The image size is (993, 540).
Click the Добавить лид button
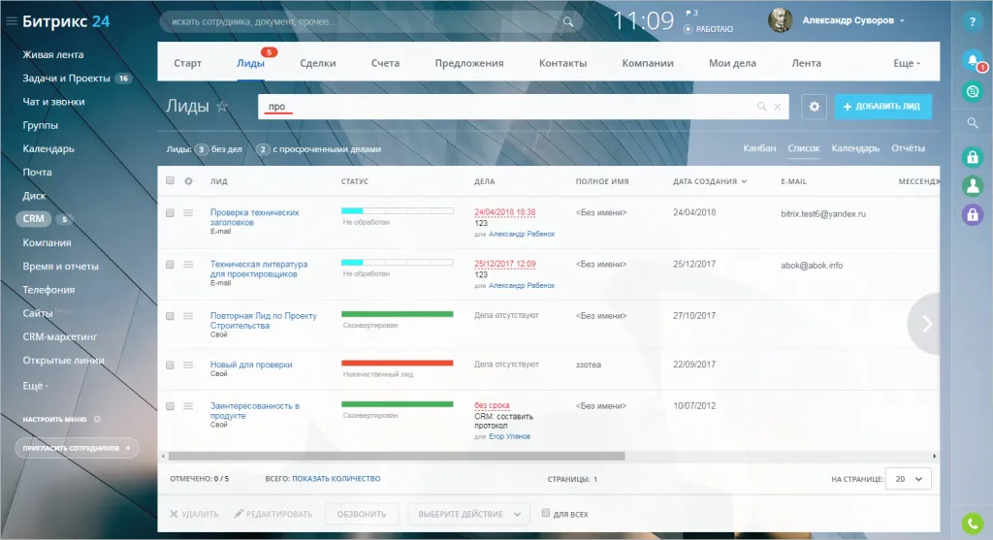pos(882,107)
